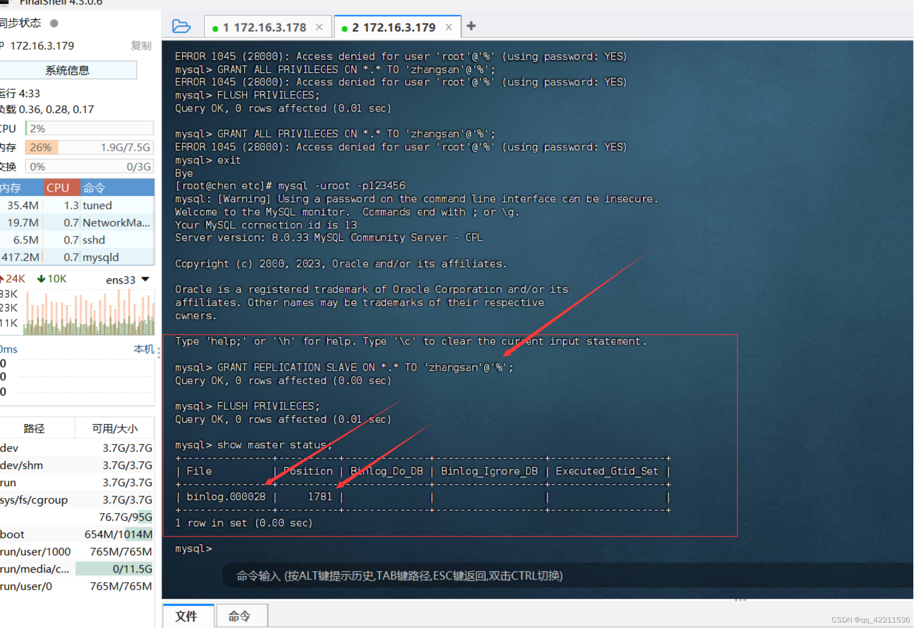Image resolution: width=917 pixels, height=628 pixels.
Task: Click the GRANT REPLICATION SLAVE command line
Action: (x=344, y=368)
